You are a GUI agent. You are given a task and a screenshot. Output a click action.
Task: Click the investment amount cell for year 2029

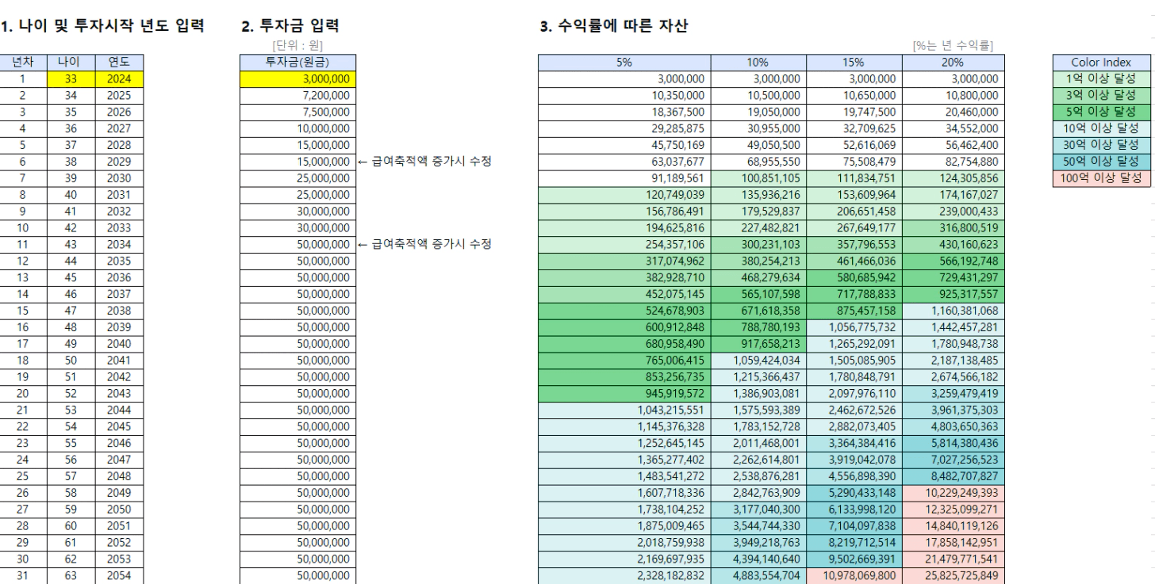pos(297,161)
